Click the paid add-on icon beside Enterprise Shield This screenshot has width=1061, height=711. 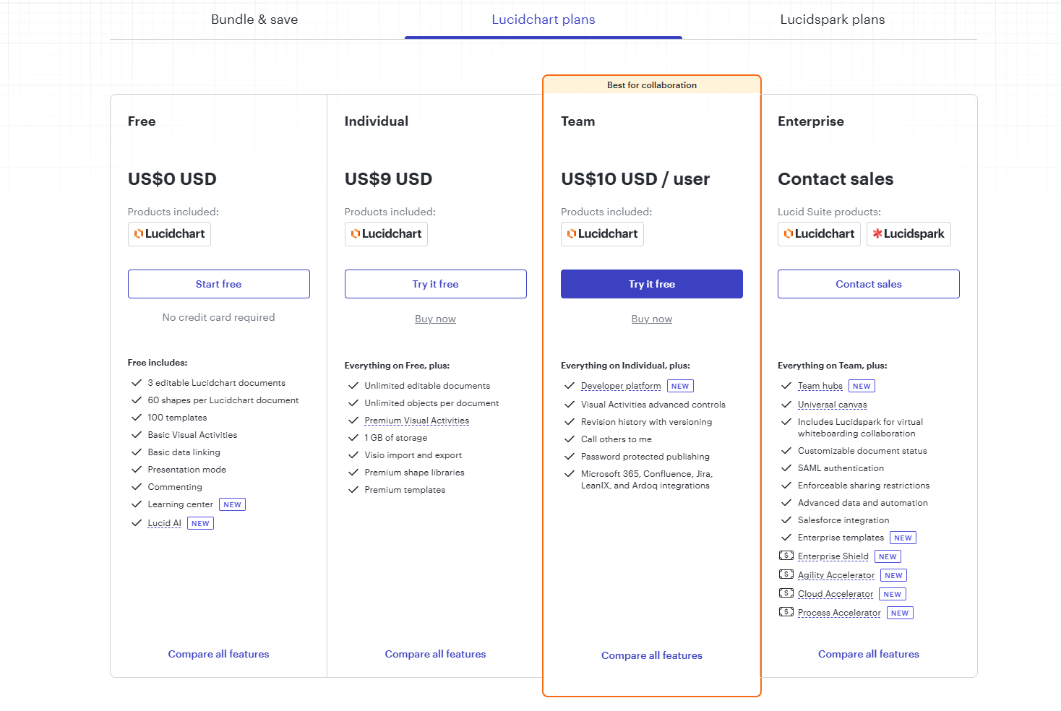(786, 556)
